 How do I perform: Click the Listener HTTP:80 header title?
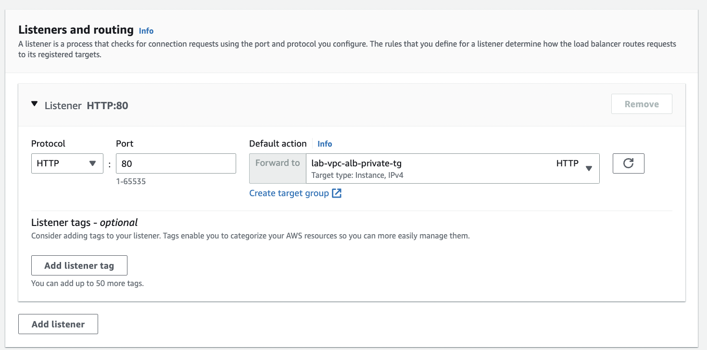pyautogui.click(x=87, y=106)
